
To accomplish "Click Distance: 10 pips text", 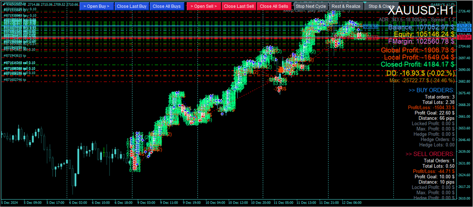I will 437,182.
